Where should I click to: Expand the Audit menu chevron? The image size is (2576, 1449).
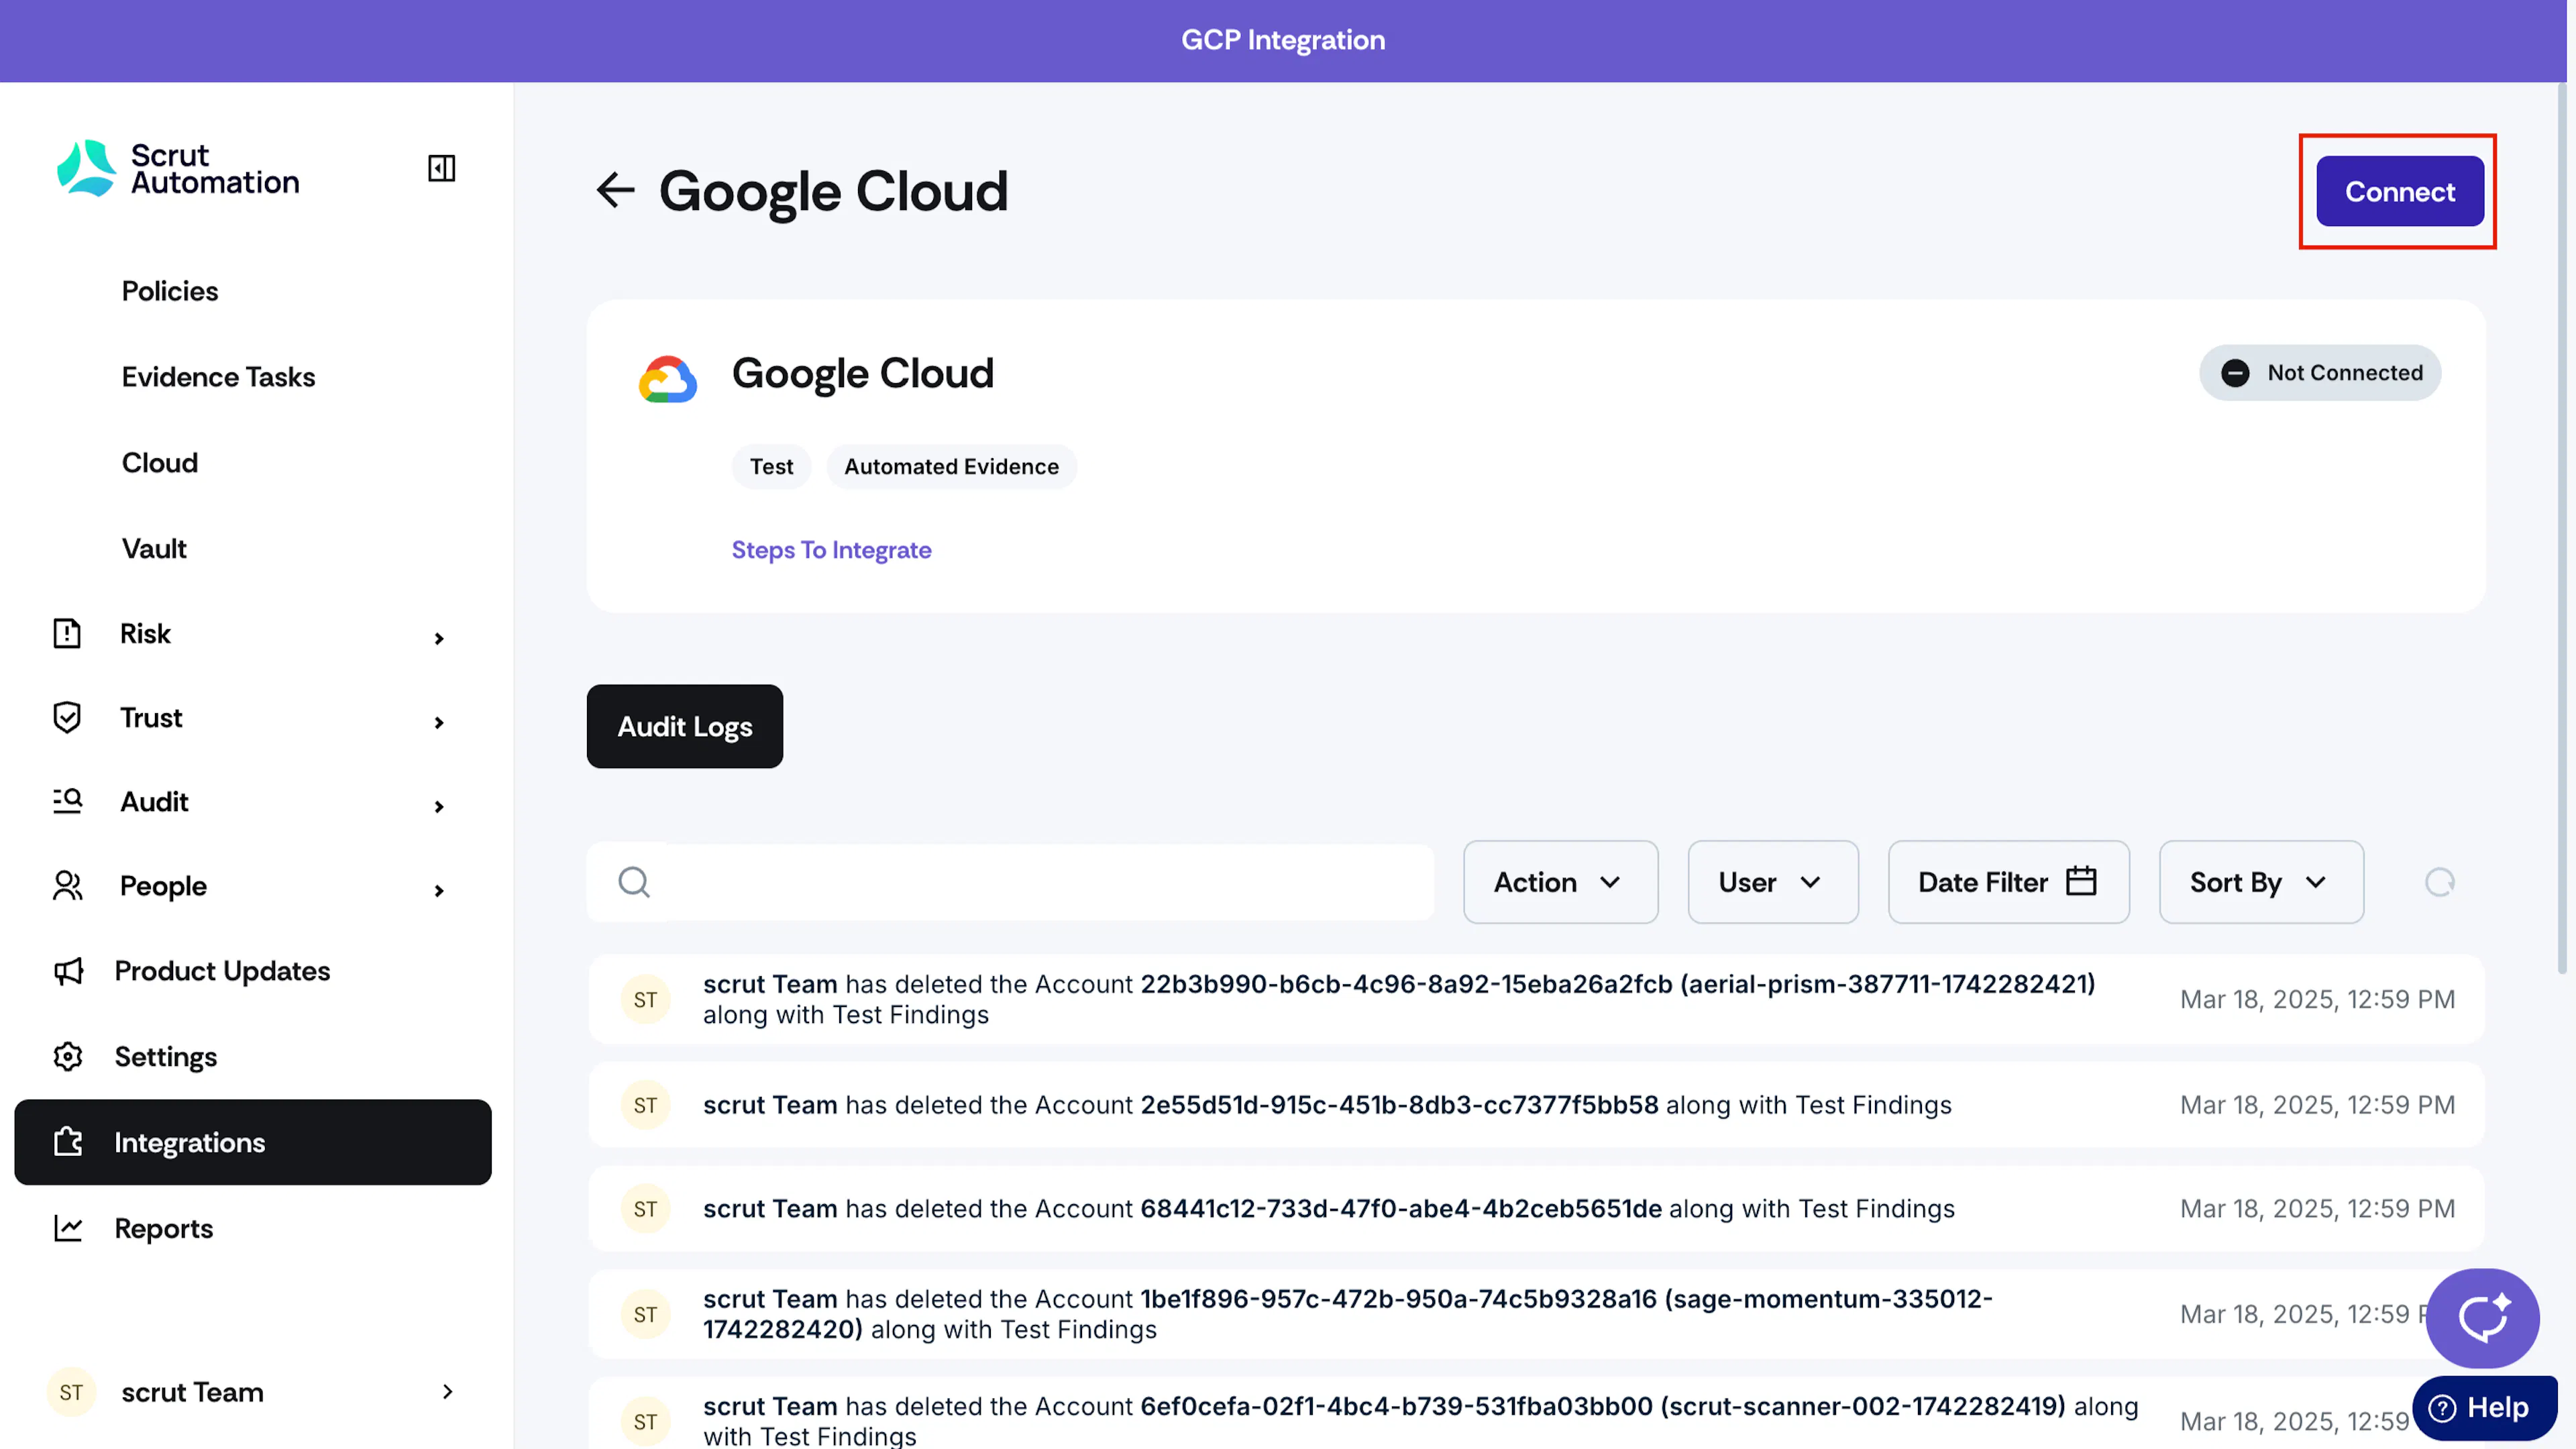[x=439, y=806]
